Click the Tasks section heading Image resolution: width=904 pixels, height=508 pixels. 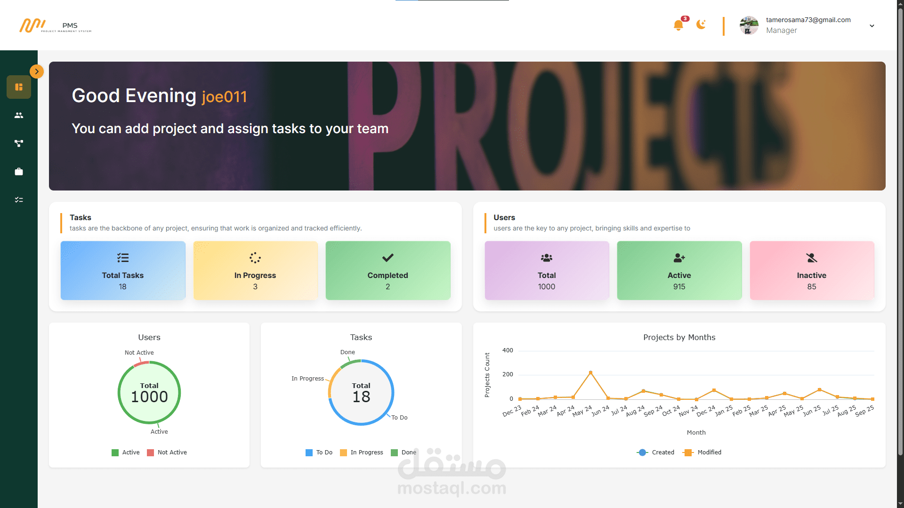[x=81, y=217]
